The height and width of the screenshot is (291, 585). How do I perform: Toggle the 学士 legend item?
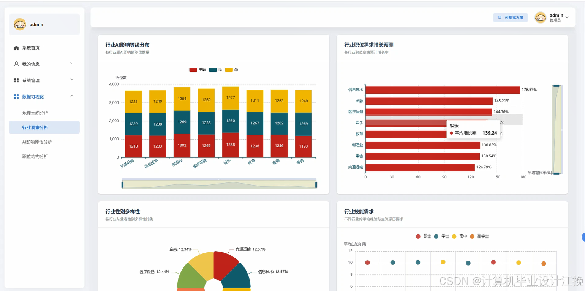click(441, 236)
